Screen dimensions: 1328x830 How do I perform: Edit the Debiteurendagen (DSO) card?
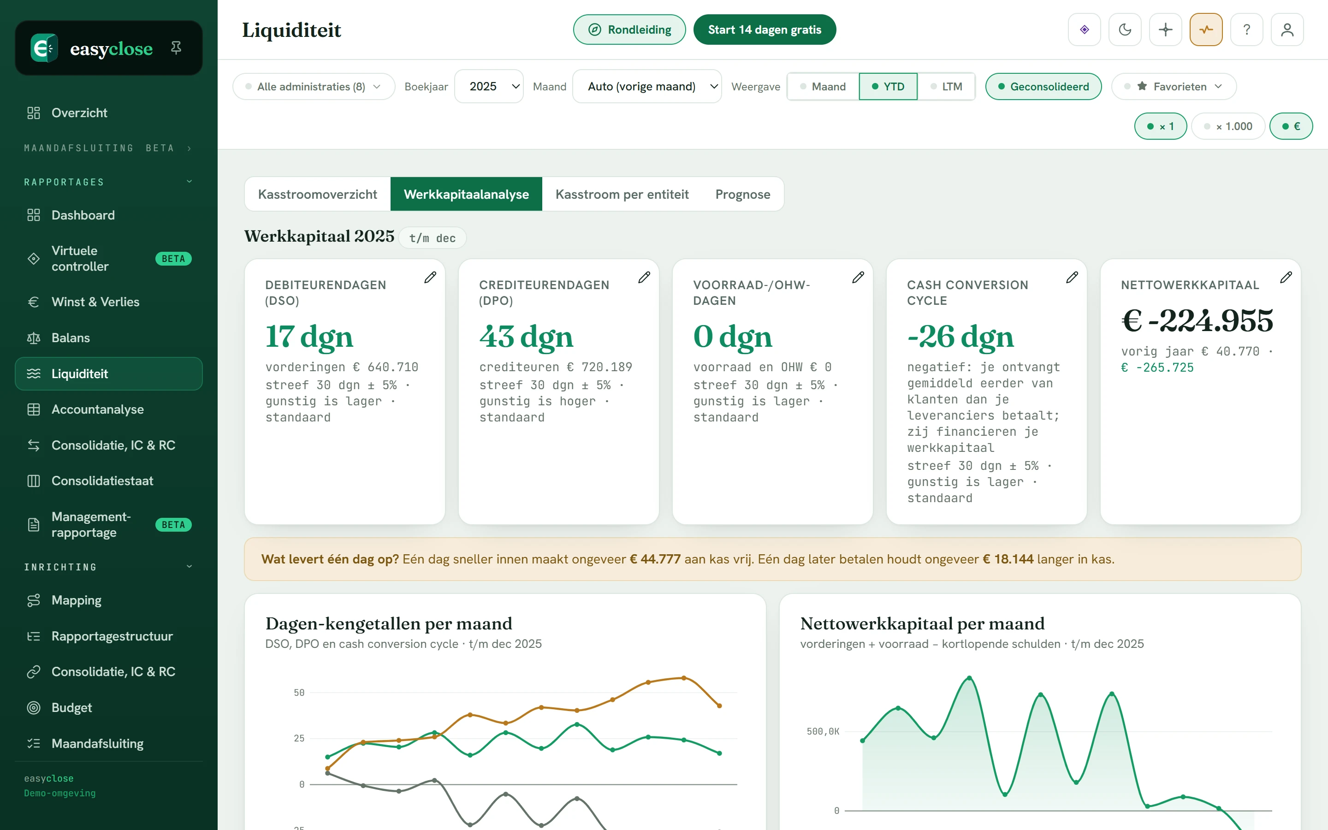click(430, 277)
